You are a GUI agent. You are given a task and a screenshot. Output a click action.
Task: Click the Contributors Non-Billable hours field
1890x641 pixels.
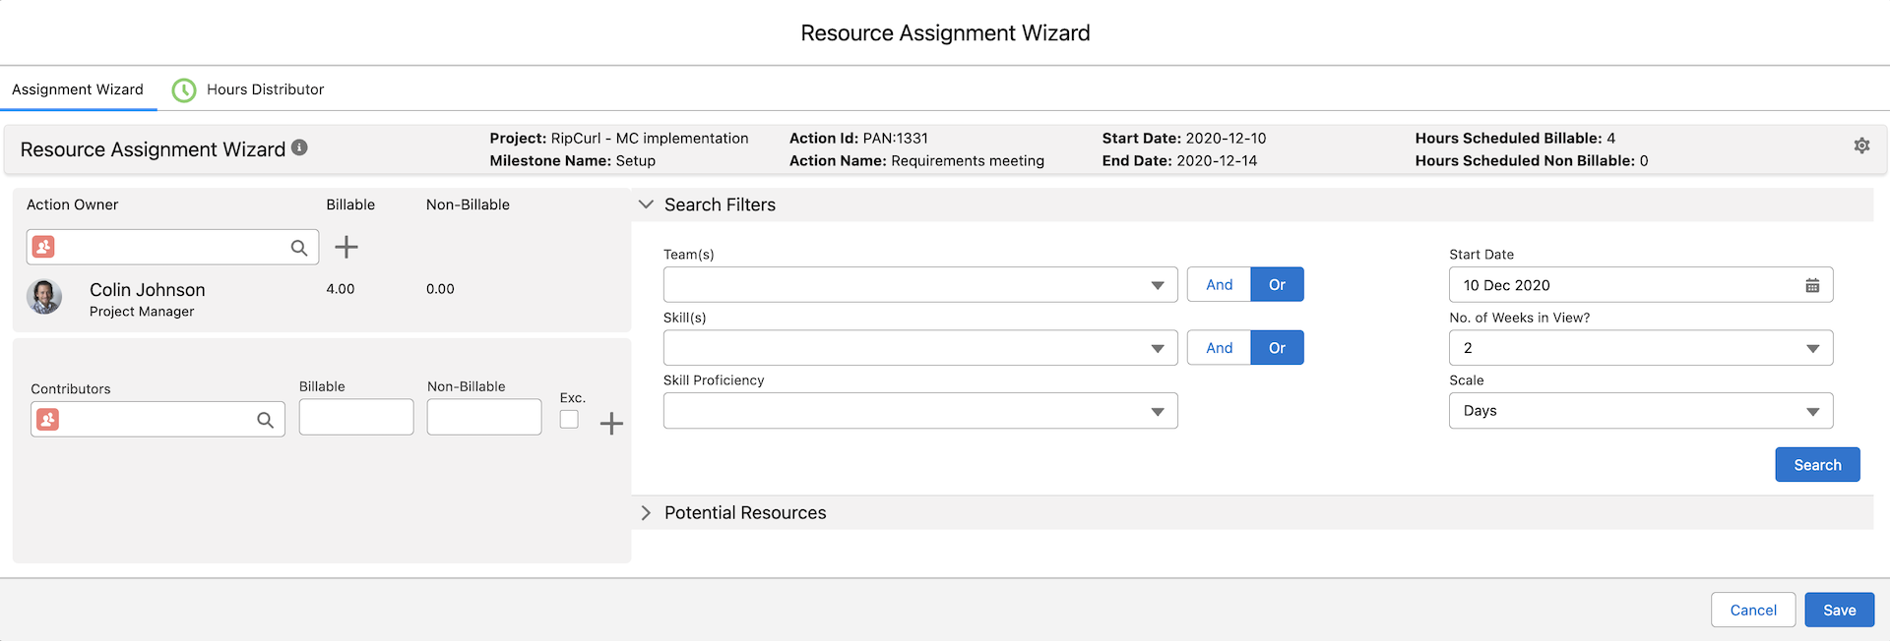[484, 417]
